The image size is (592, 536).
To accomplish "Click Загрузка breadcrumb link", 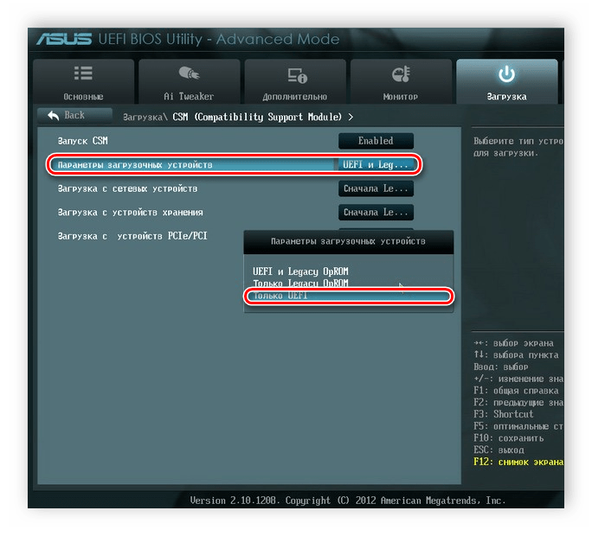I will pyautogui.click(x=143, y=118).
